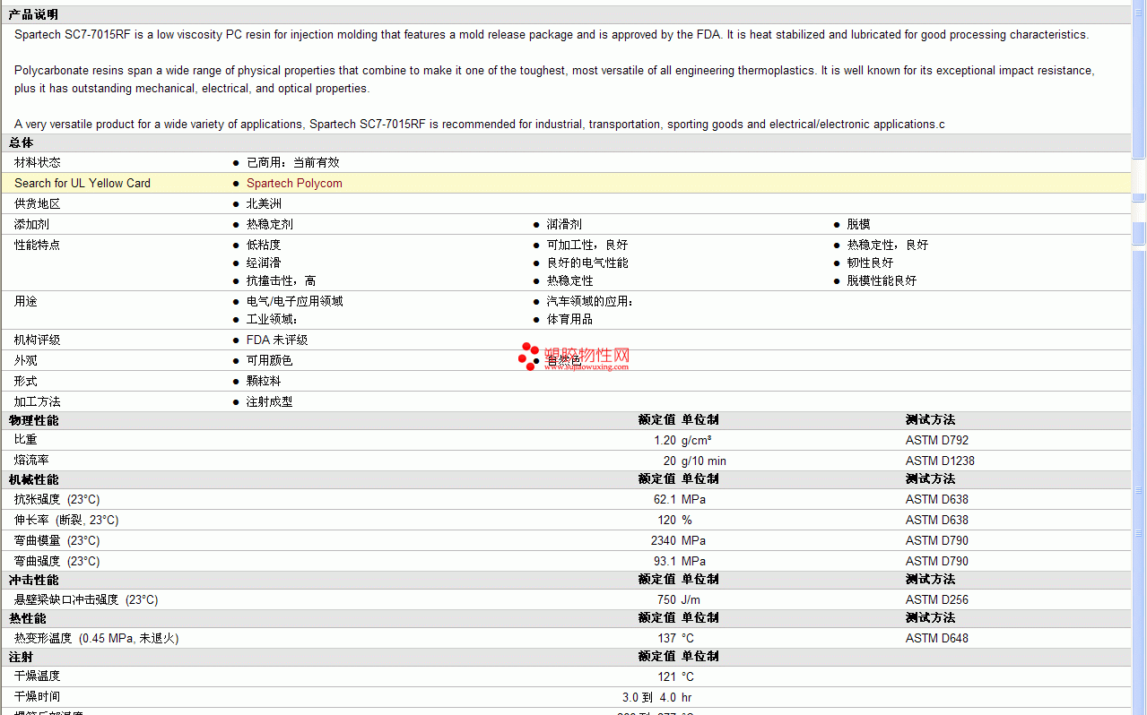1147x715 pixels.
Task: Click the 2340 flexural modulus value
Action: click(664, 540)
